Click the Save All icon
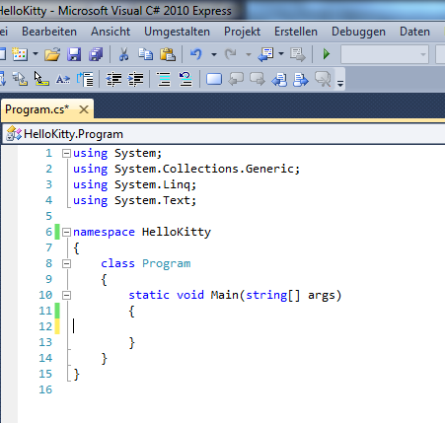 point(96,54)
